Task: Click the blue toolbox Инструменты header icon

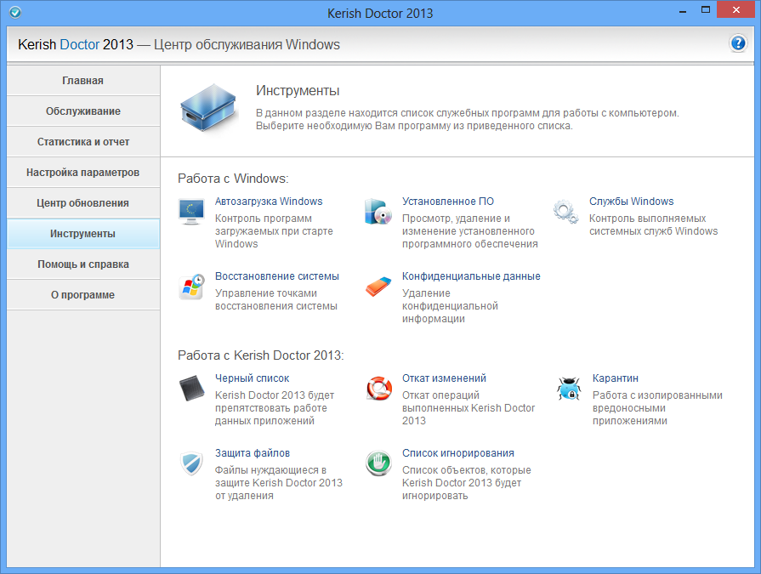Action: click(208, 108)
